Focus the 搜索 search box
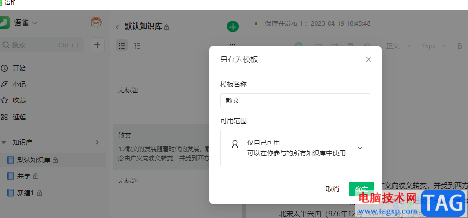 coord(41,45)
